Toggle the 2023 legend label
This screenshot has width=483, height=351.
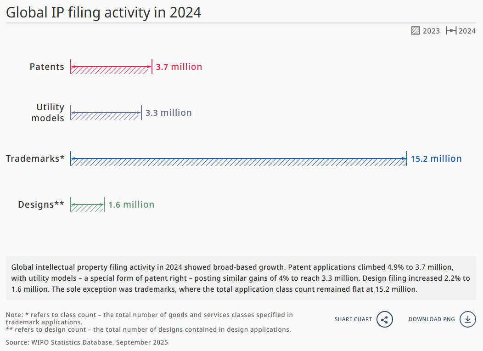[x=431, y=31]
